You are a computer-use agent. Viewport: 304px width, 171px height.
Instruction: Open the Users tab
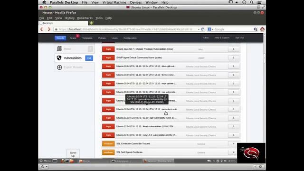(114, 38)
